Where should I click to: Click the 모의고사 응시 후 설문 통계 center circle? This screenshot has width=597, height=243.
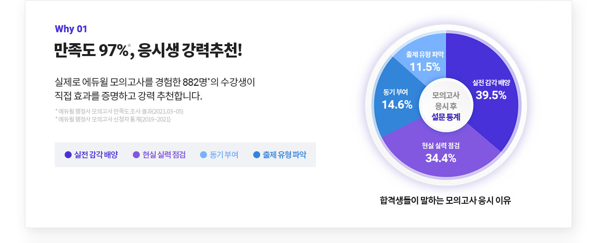tap(446, 106)
